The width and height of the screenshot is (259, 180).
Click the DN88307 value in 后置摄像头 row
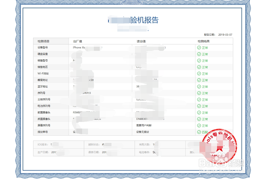(x=142, y=119)
